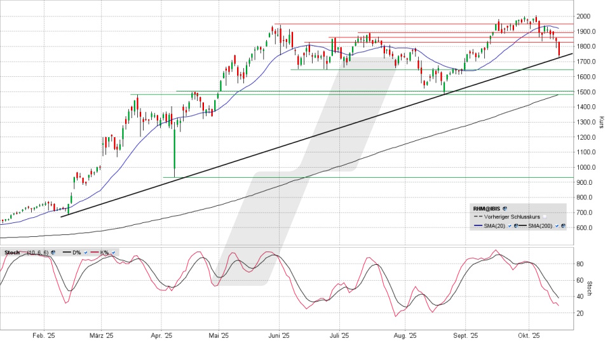Image resolution: width=610 pixels, height=343 pixels.
Task: Select the Vorheriger Schlusskurs legend text
Action: click(x=508, y=217)
